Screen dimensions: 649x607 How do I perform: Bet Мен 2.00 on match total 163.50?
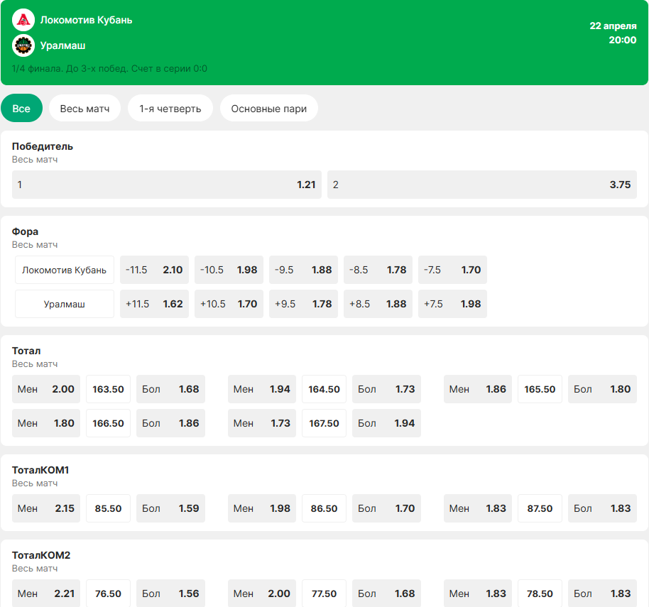point(46,389)
